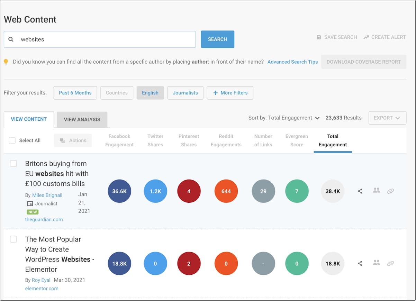Click the Create Alert trend icon
This screenshot has height=301, width=416.
point(366,37)
